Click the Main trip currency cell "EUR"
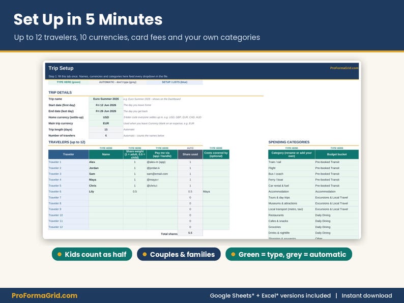The height and width of the screenshot is (303, 404). pos(106,124)
